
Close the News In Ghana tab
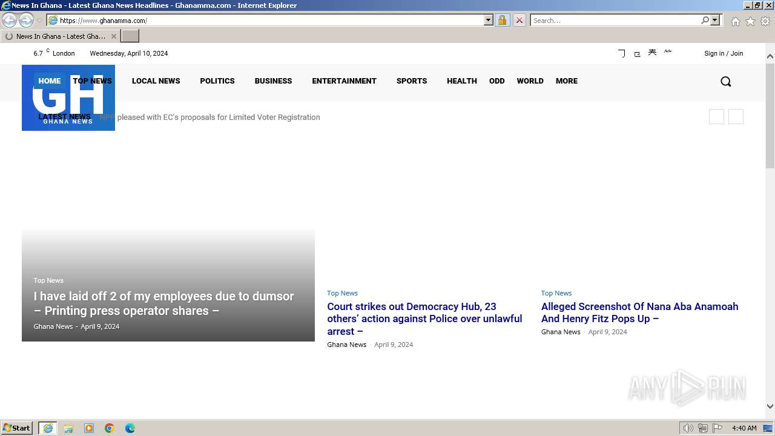(x=113, y=36)
